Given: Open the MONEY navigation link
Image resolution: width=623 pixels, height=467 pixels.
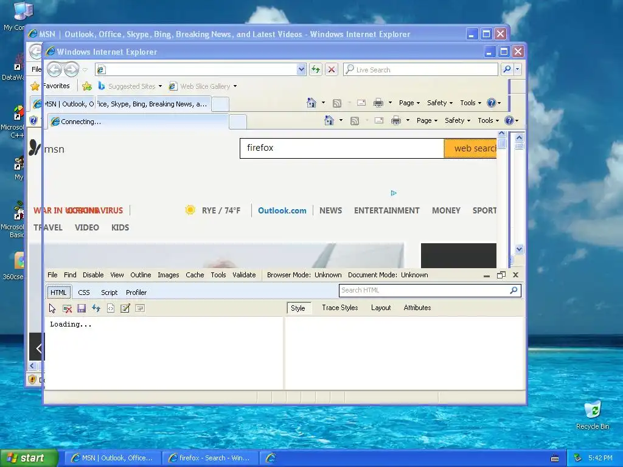Looking at the screenshot, I should pyautogui.click(x=446, y=210).
